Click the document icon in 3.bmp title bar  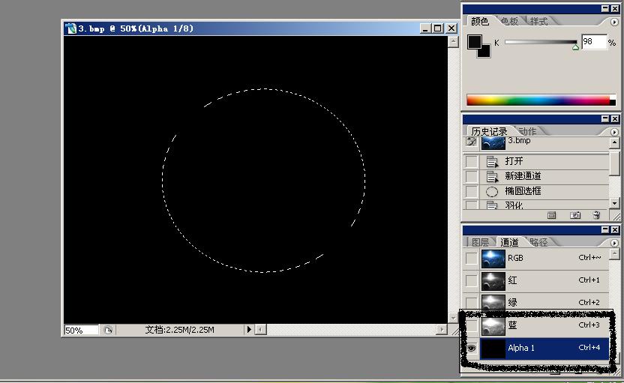71,28
